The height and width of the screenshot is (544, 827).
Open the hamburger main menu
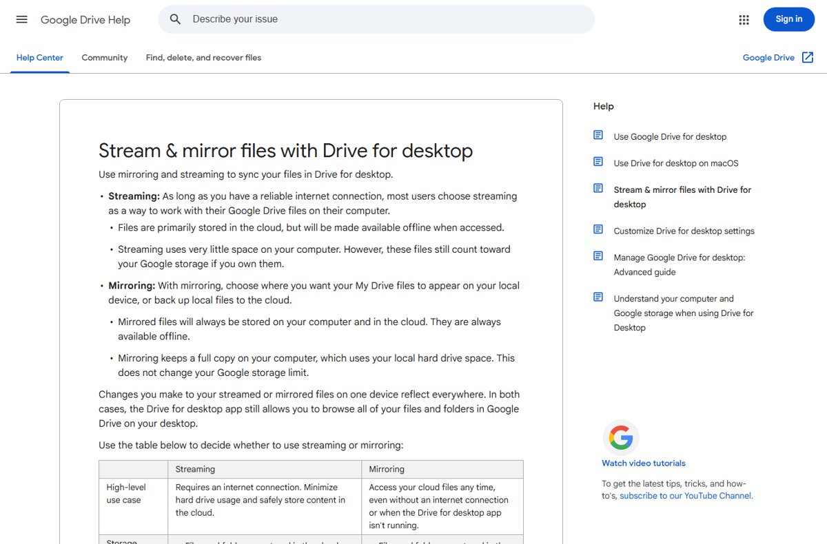tap(22, 19)
